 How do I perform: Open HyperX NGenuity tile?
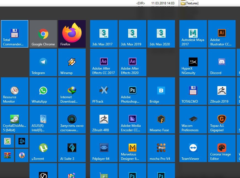point(193,62)
